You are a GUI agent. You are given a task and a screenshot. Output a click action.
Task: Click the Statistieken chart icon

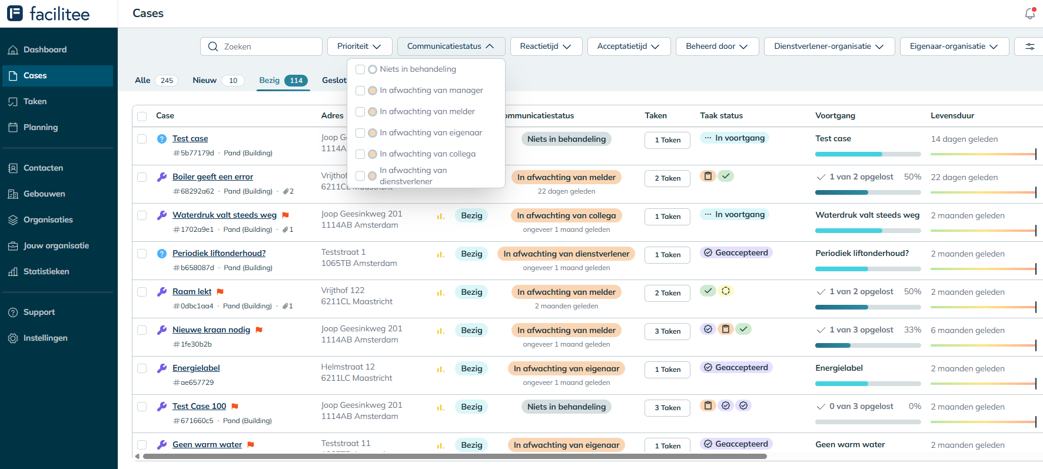point(13,272)
